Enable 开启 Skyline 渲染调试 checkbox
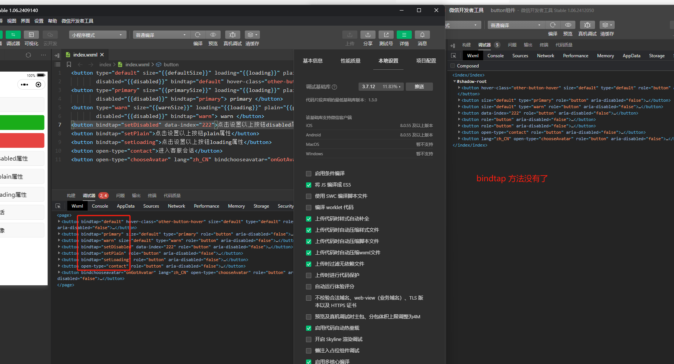The height and width of the screenshot is (364, 674). point(309,340)
